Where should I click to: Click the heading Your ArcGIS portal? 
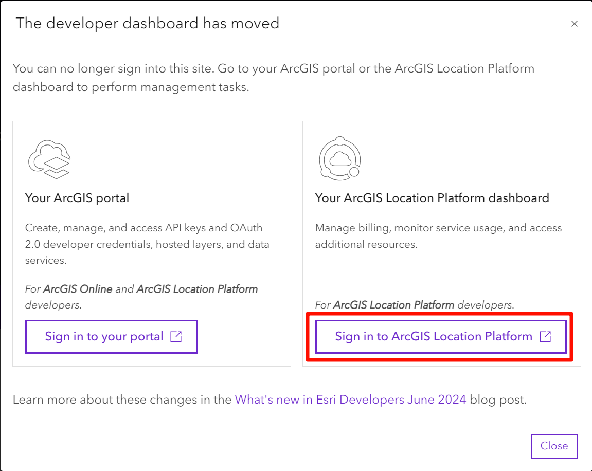(77, 198)
